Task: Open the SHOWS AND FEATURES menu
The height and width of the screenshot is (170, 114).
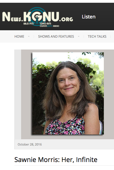Action: pyautogui.click(x=56, y=37)
